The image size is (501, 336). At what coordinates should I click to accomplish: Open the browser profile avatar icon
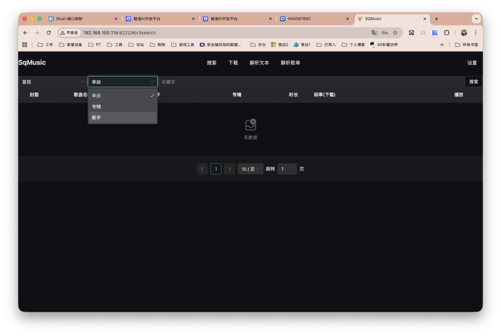[463, 32]
